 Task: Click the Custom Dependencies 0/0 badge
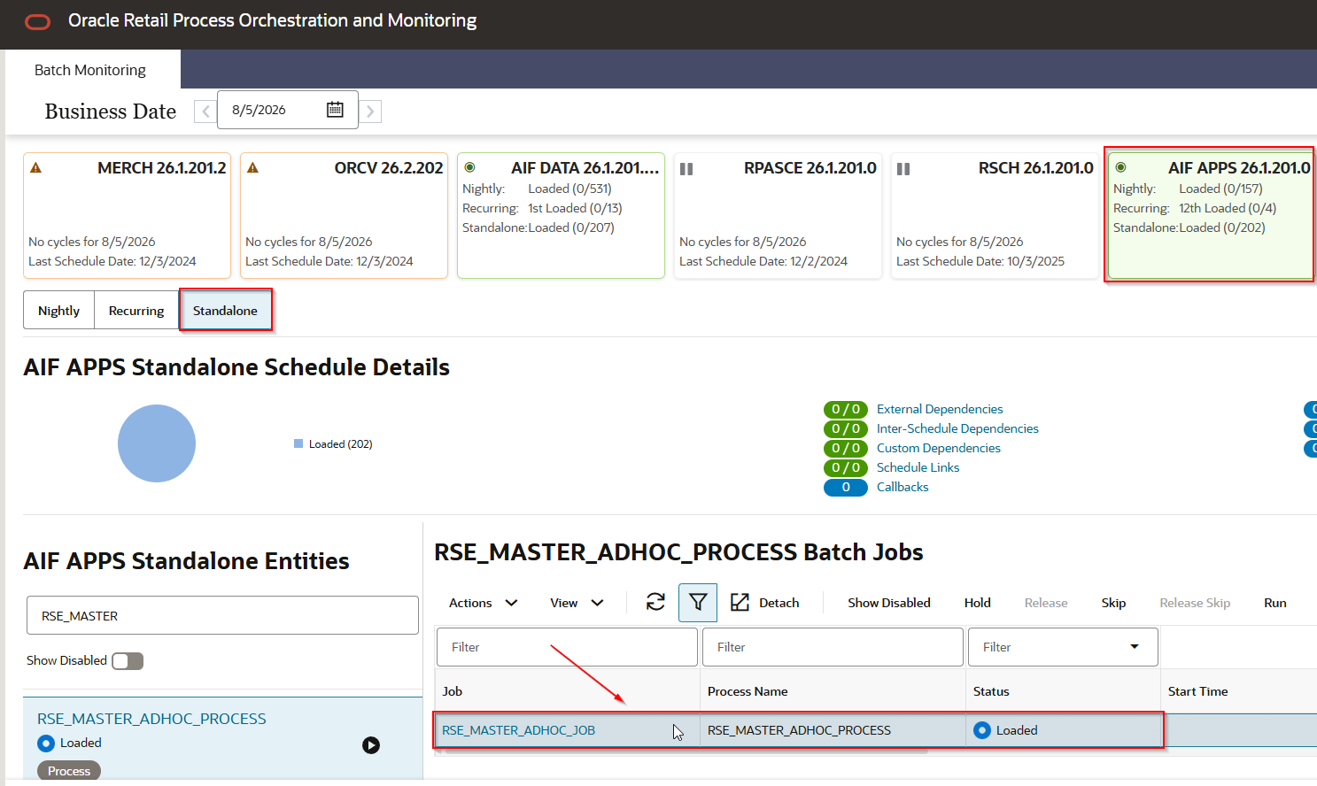(x=846, y=448)
